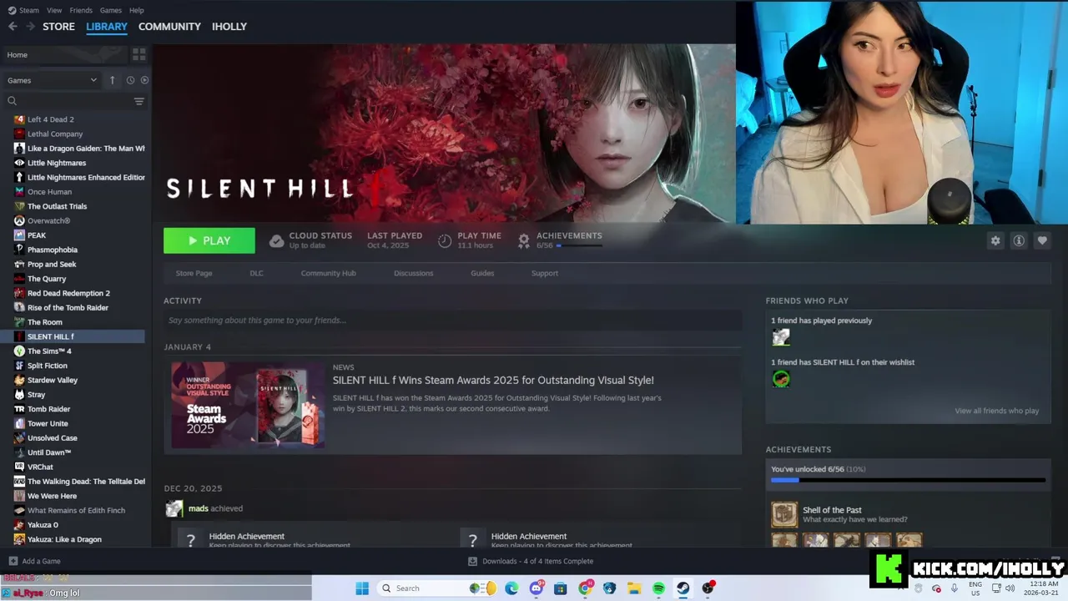1068x601 pixels.
Task: Go back with the left arrow
Action: tap(13, 27)
